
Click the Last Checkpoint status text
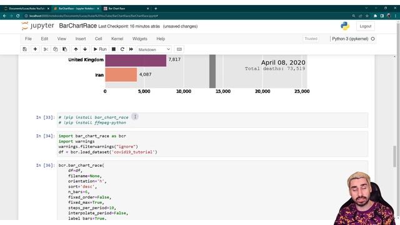[x=129, y=26]
